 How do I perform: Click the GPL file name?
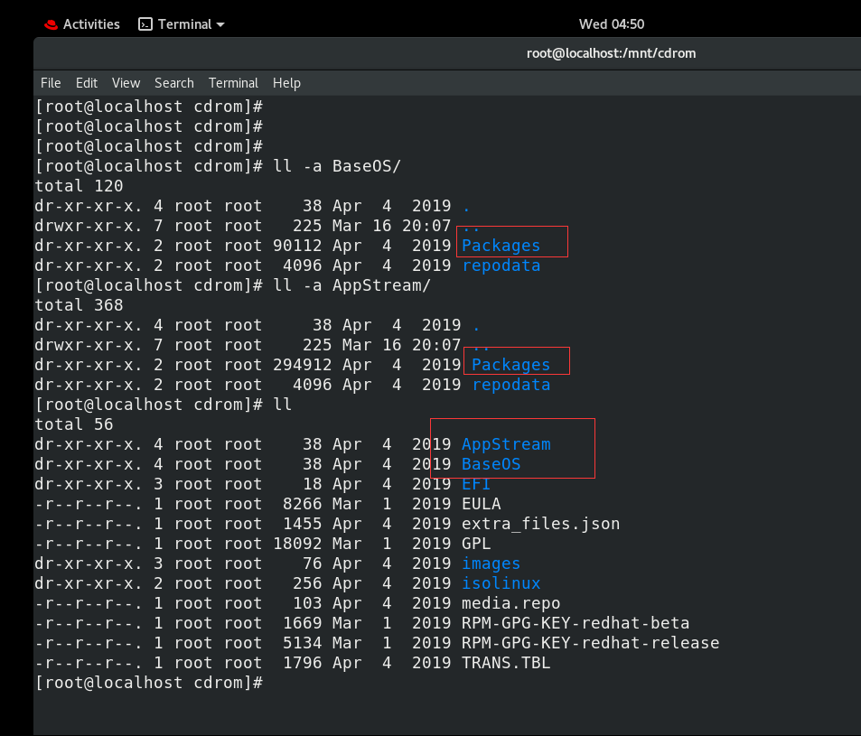pyautogui.click(x=476, y=544)
